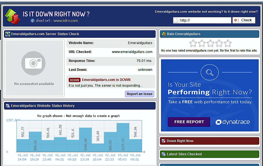Rate Emeraldguitars two stars
Viewport: 263px width, 166px height.
click(202, 44)
